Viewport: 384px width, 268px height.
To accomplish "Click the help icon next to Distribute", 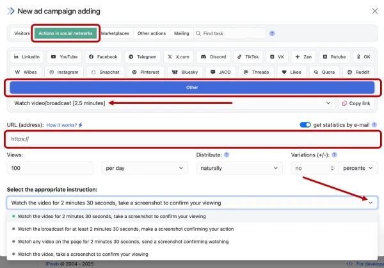I will click(x=227, y=155).
